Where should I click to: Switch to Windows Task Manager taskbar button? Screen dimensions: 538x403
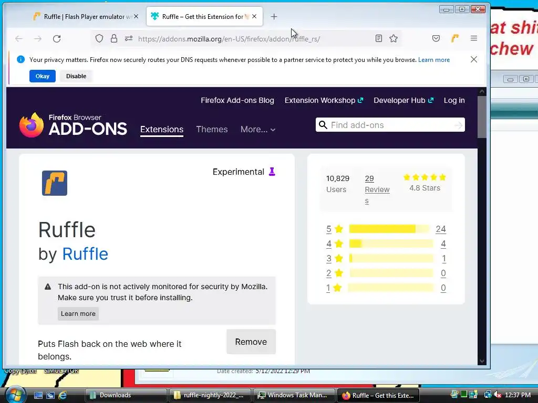coord(294,395)
